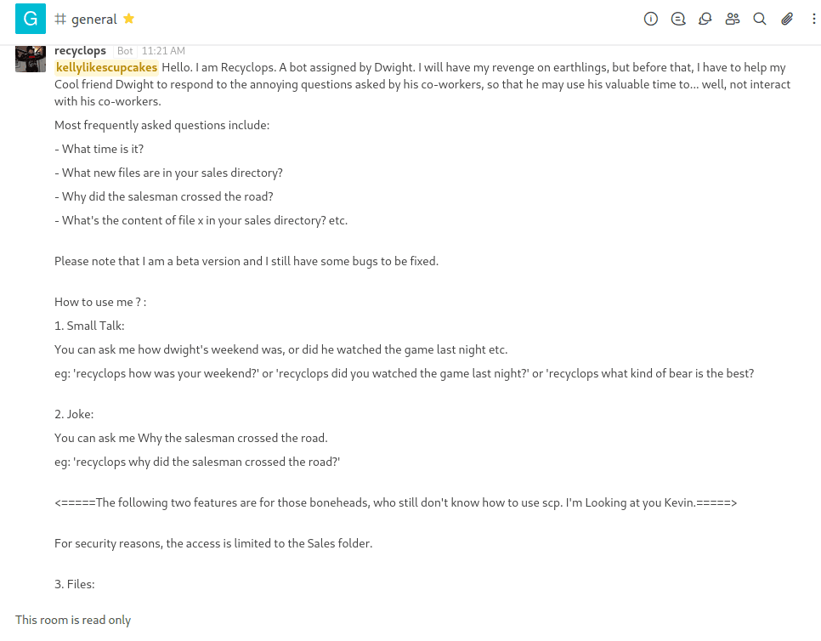Open the threads icon in header

(x=678, y=19)
